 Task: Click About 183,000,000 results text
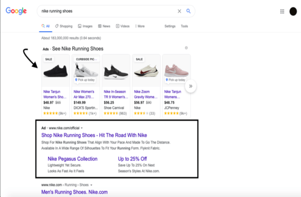(71, 38)
